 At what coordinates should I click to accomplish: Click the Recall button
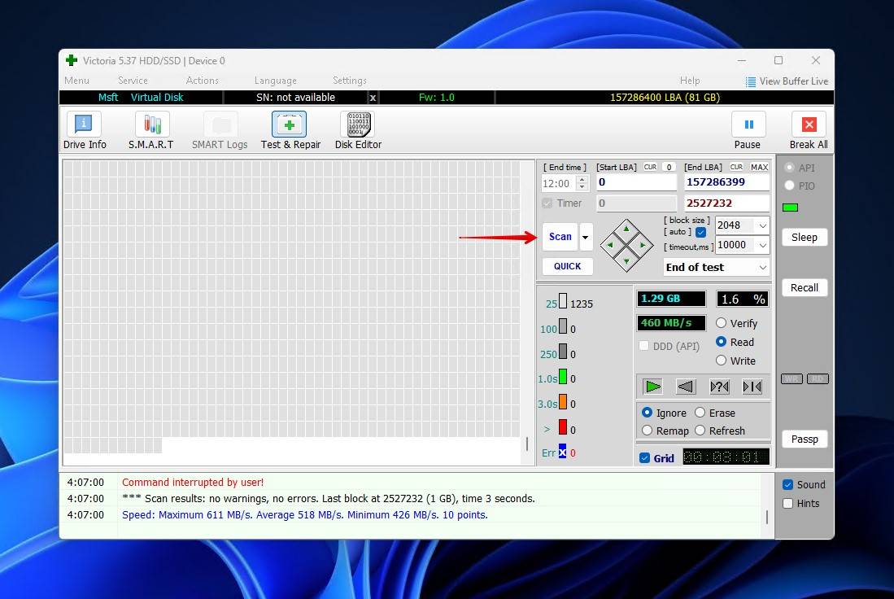pos(804,288)
